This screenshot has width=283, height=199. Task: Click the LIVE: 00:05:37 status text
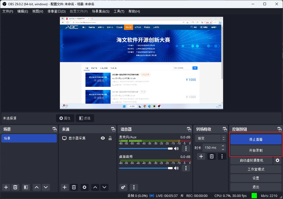click(167, 196)
